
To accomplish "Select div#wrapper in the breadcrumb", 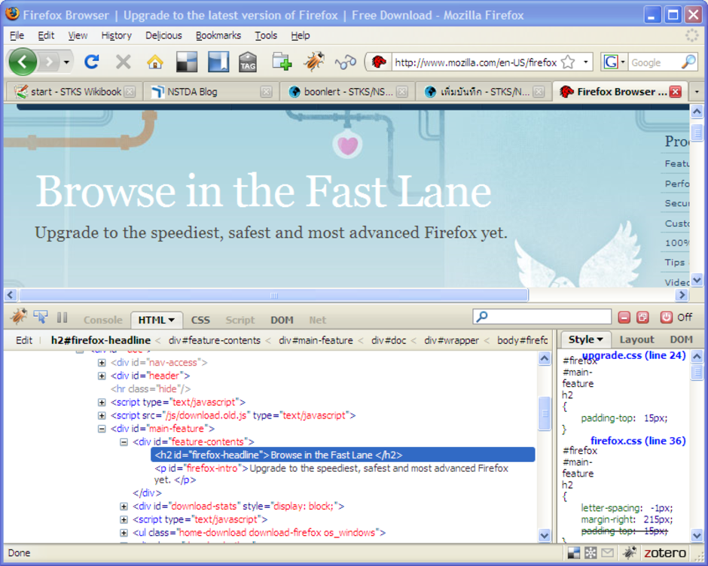I will [x=451, y=340].
